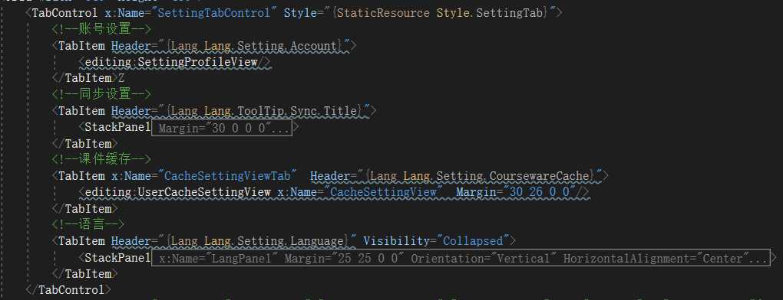Image resolution: width=783 pixels, height=300 pixels.
Task: Click the Lang.ToolTip.Sync.Title header binding
Action: point(264,112)
